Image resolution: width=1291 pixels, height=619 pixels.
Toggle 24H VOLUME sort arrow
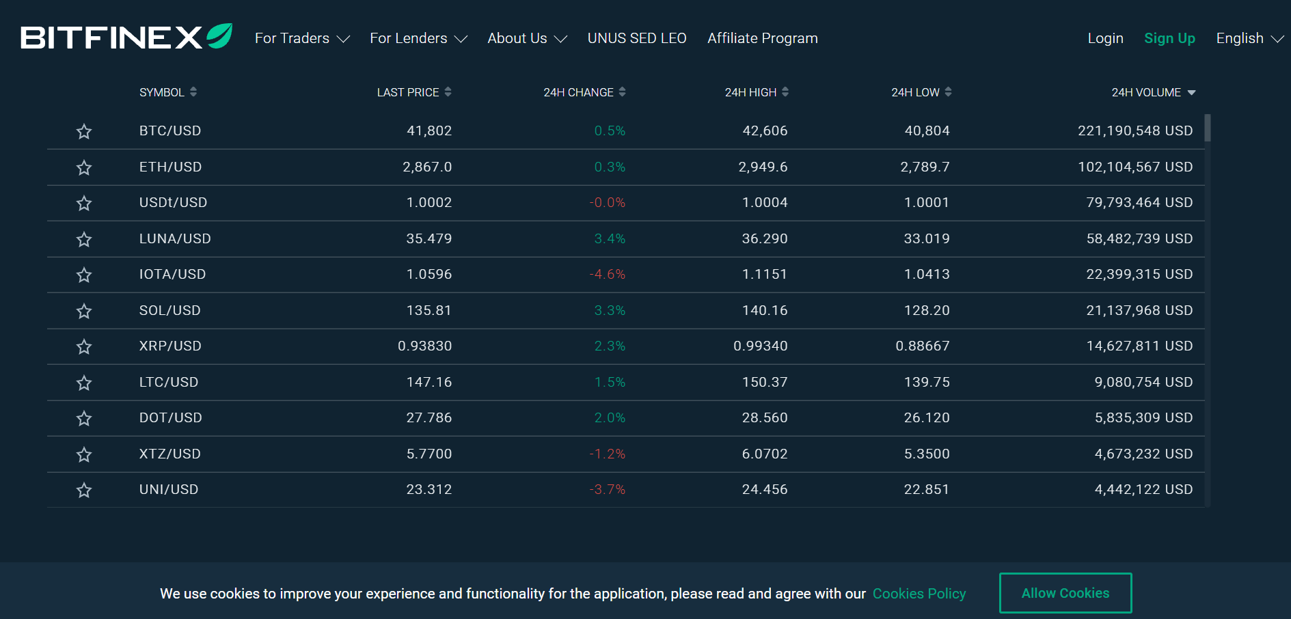coord(1191,92)
